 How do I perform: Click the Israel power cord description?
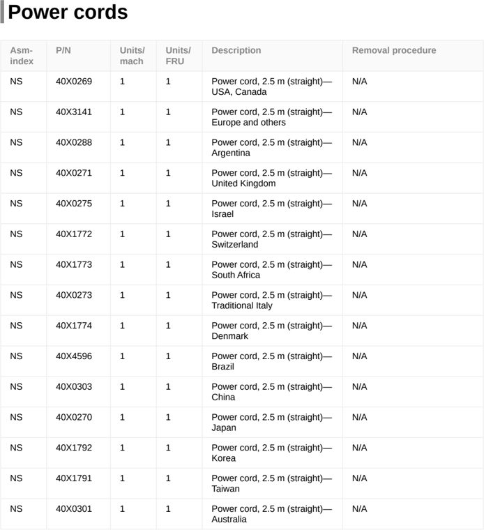[272, 209]
